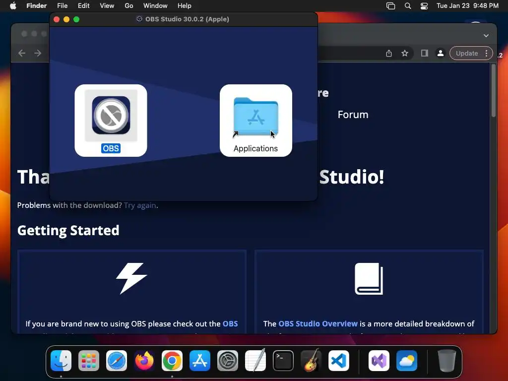
Task: Open the OBS link in quick start card
Action: coord(230,323)
